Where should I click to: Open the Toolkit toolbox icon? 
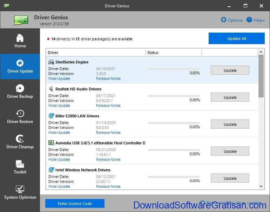tap(20, 164)
